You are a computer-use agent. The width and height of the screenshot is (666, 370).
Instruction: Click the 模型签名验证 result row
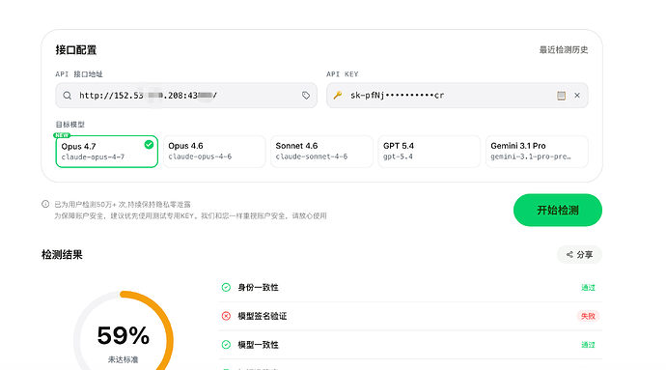tap(411, 316)
